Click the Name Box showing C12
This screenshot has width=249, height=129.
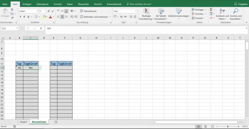[x=9, y=28]
